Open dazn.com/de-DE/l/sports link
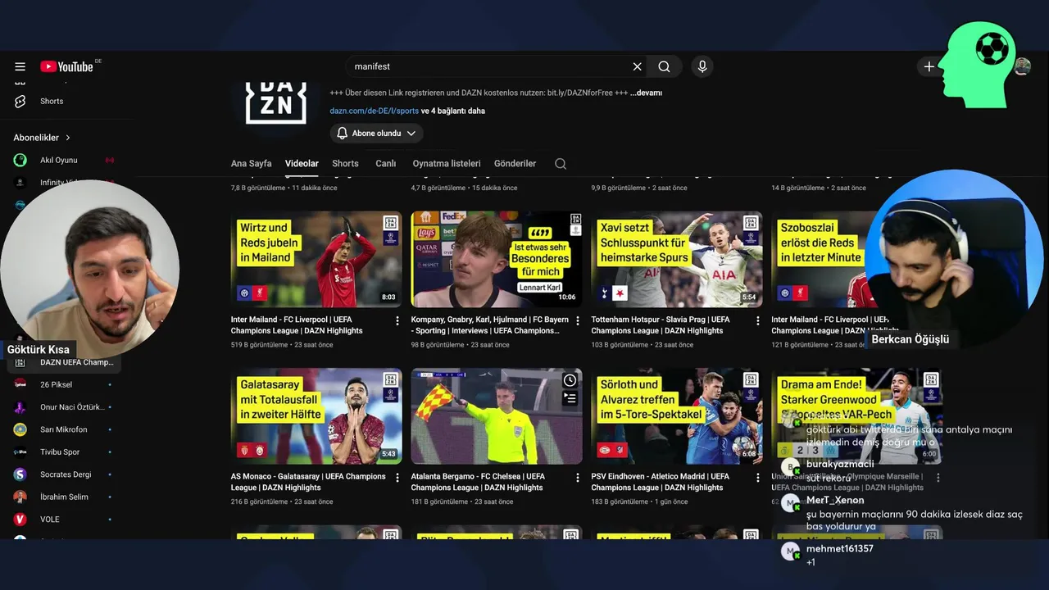This screenshot has width=1049, height=590. pos(374,111)
